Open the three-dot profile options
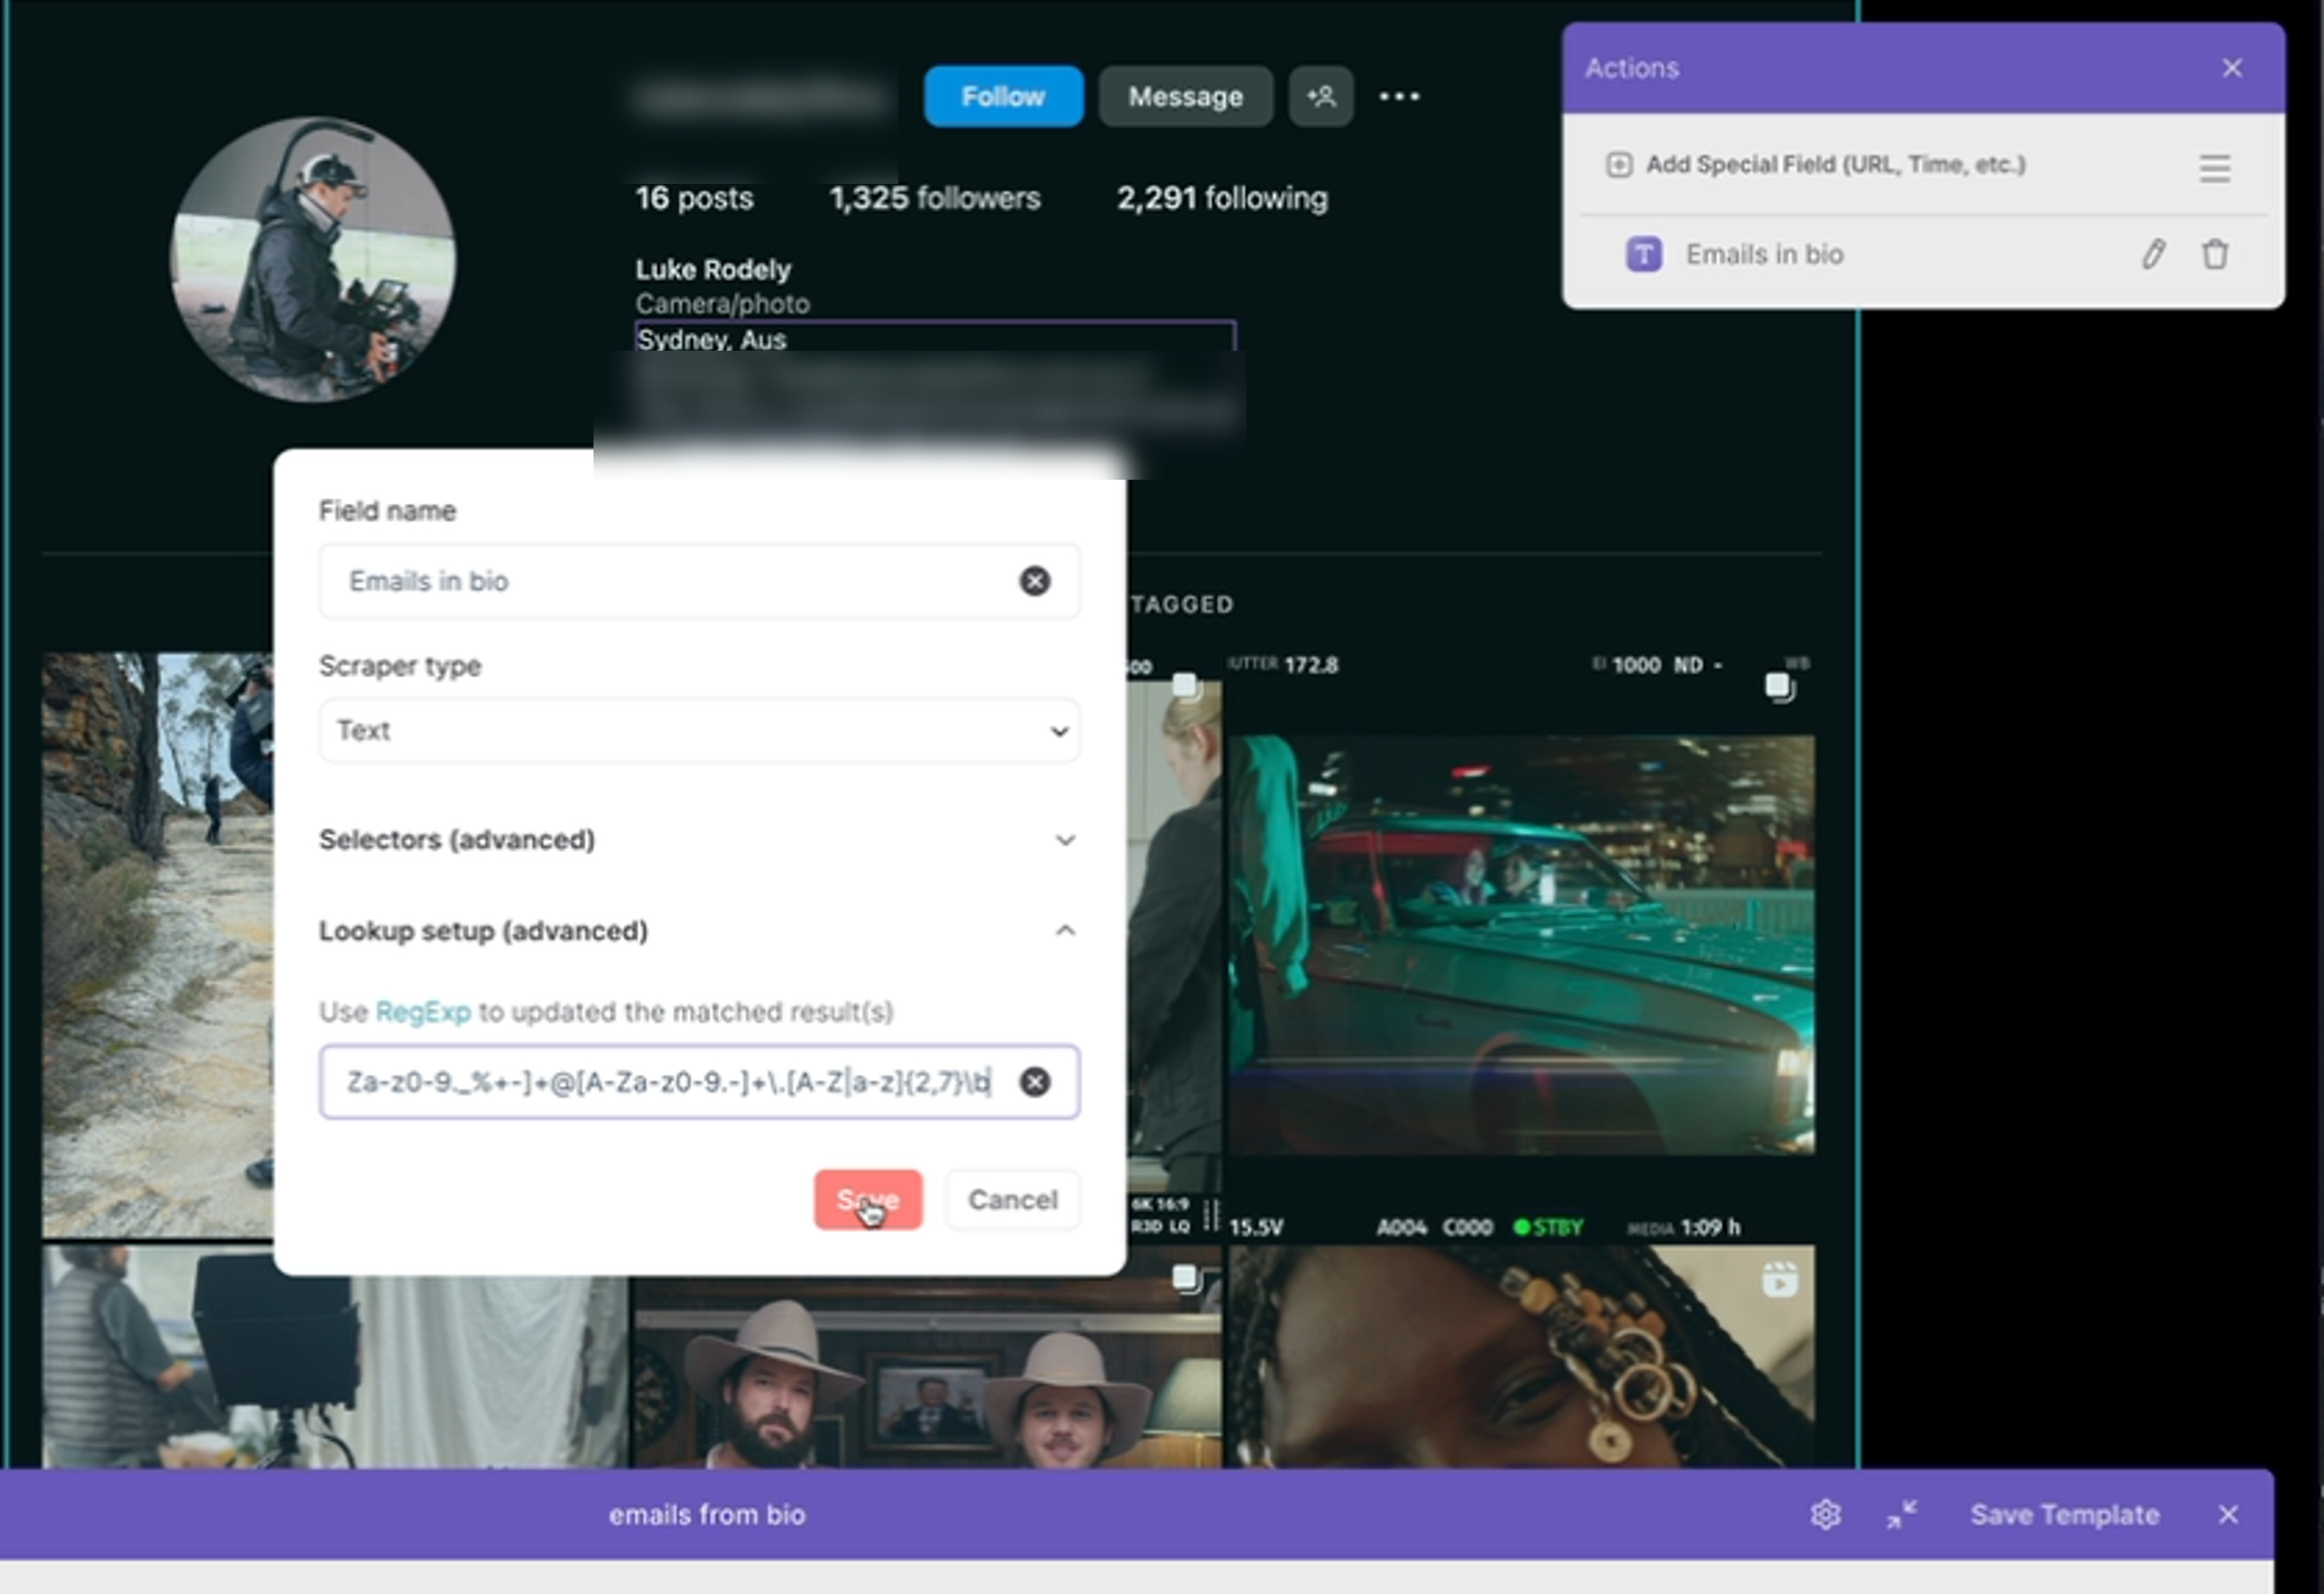The width and height of the screenshot is (2324, 1594). (1399, 96)
